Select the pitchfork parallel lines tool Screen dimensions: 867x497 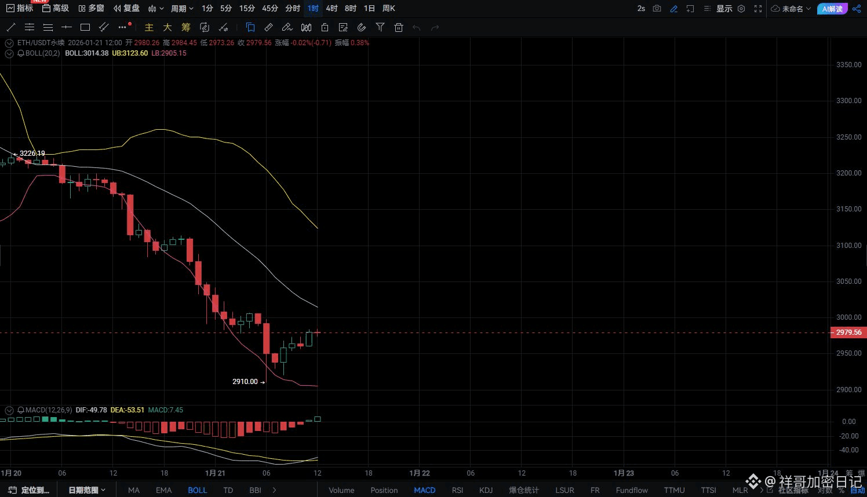[x=104, y=27]
